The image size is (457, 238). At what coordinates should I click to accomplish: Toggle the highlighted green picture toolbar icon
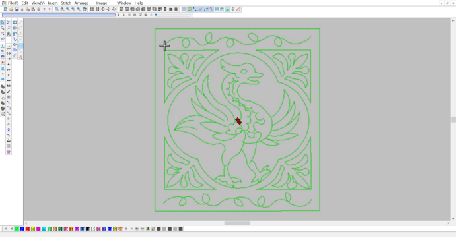coord(227,9)
